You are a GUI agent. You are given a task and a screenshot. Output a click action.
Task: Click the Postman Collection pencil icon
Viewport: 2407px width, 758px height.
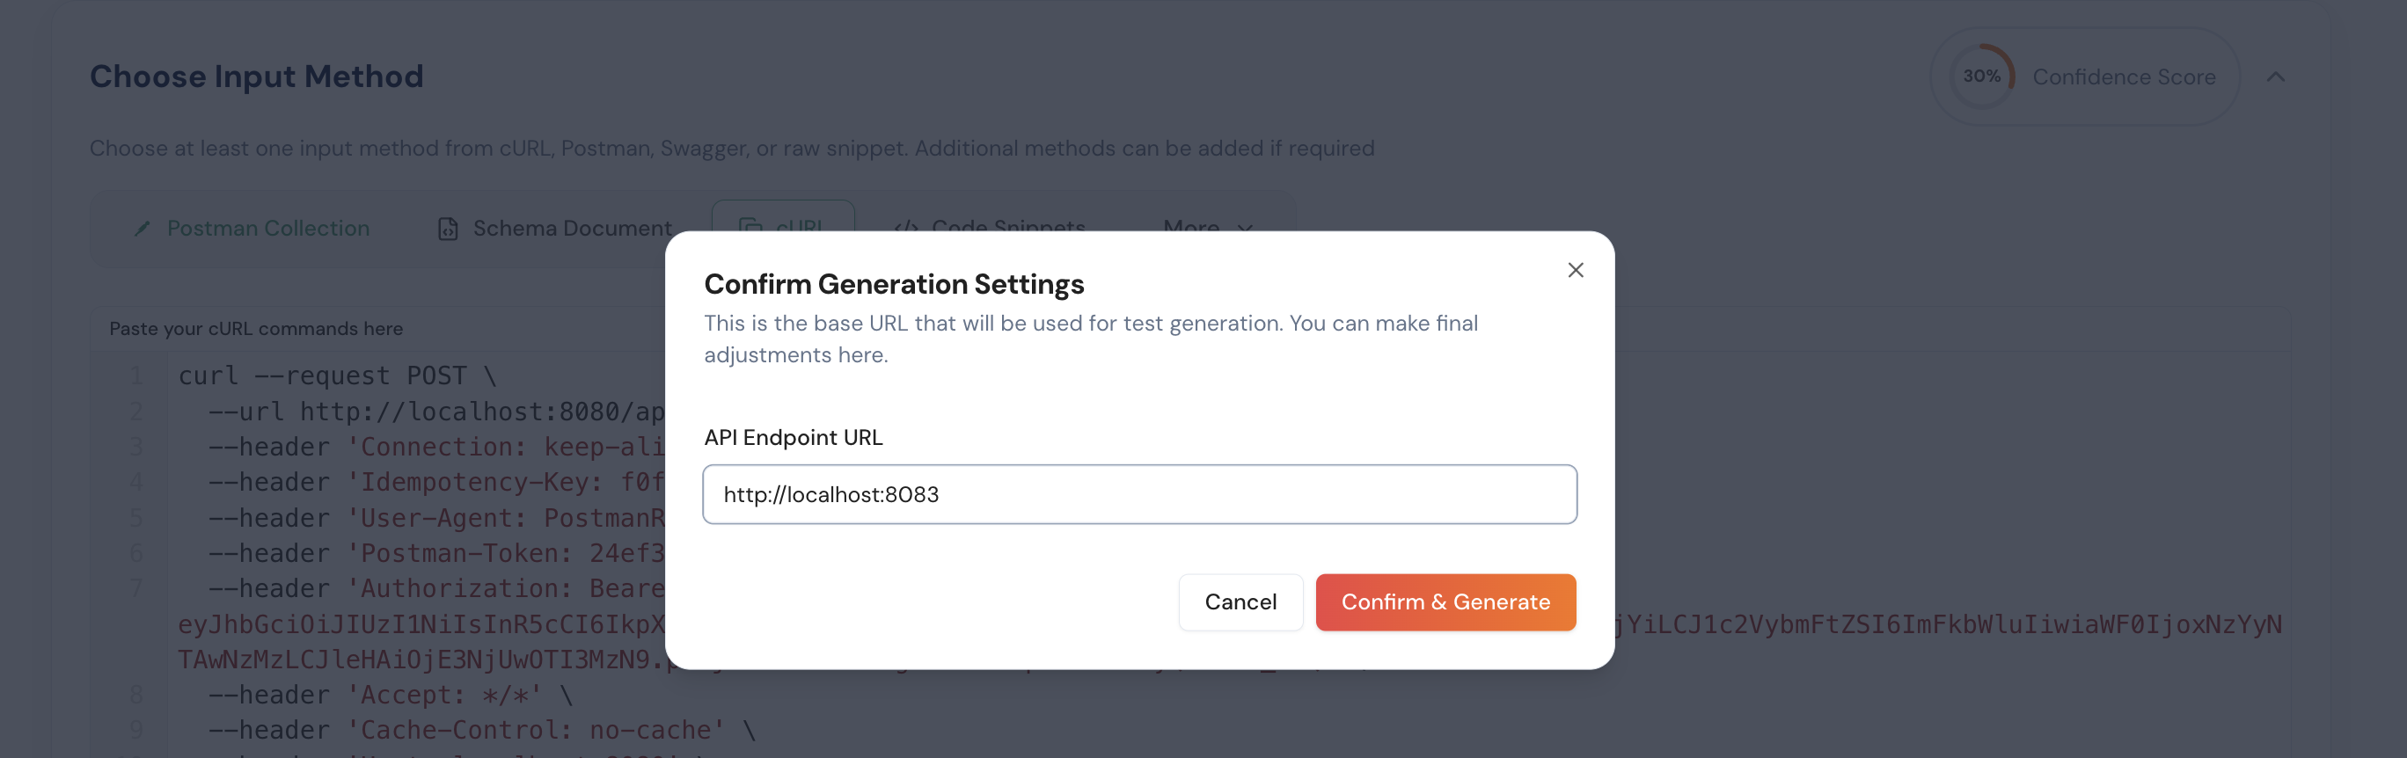point(142,229)
